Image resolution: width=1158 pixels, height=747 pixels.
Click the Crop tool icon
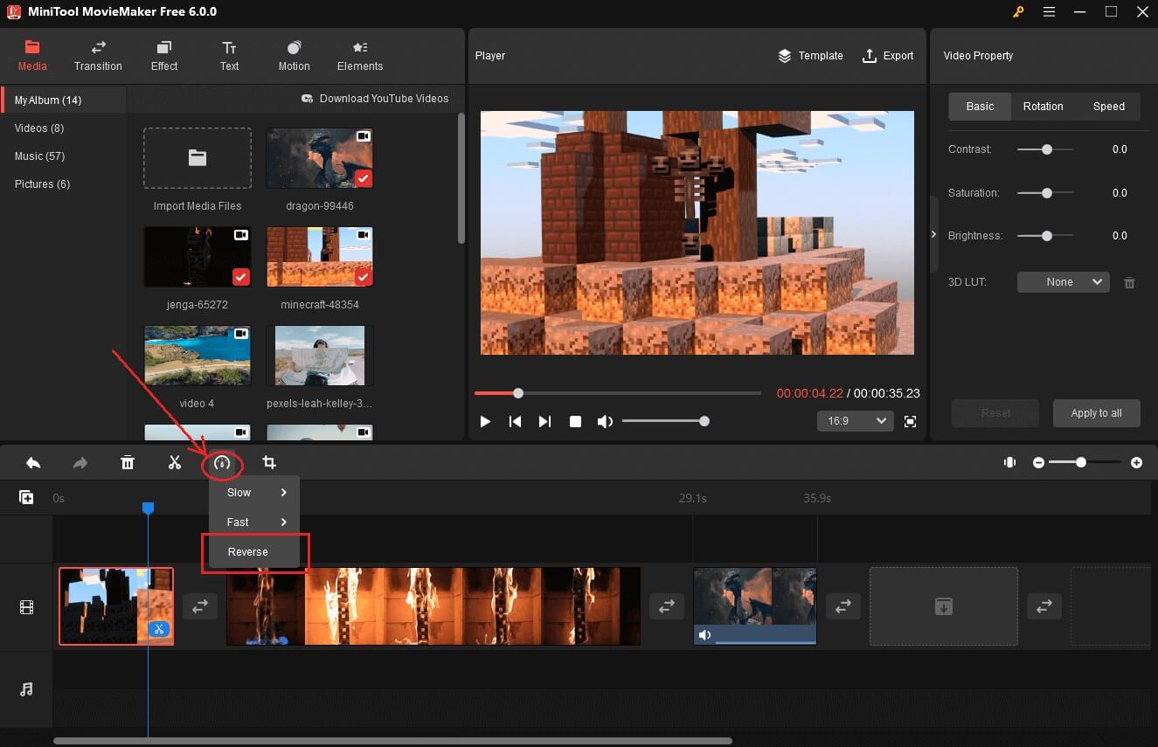(x=269, y=463)
